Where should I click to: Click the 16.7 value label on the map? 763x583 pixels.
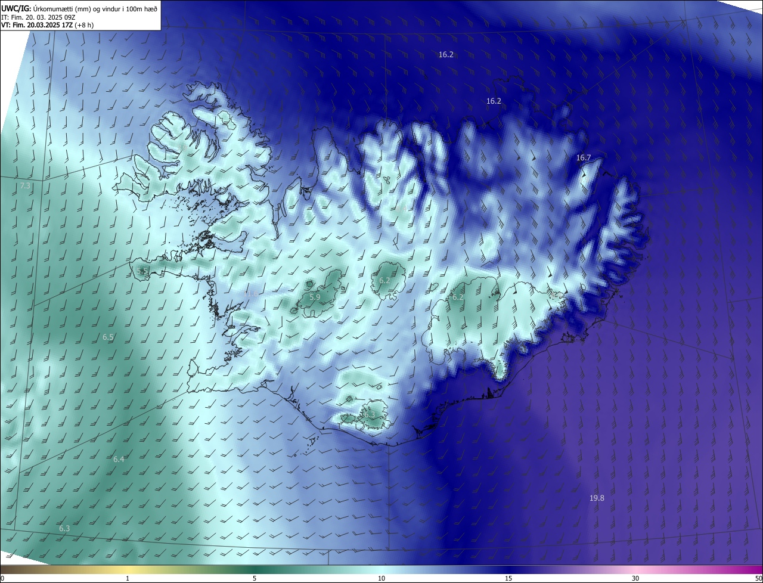[x=583, y=158]
